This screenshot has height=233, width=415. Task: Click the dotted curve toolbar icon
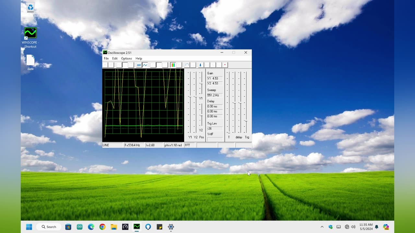pyautogui.click(x=187, y=65)
